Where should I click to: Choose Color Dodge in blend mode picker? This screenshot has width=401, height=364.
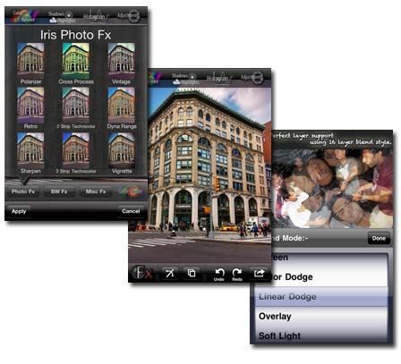pyautogui.click(x=321, y=277)
